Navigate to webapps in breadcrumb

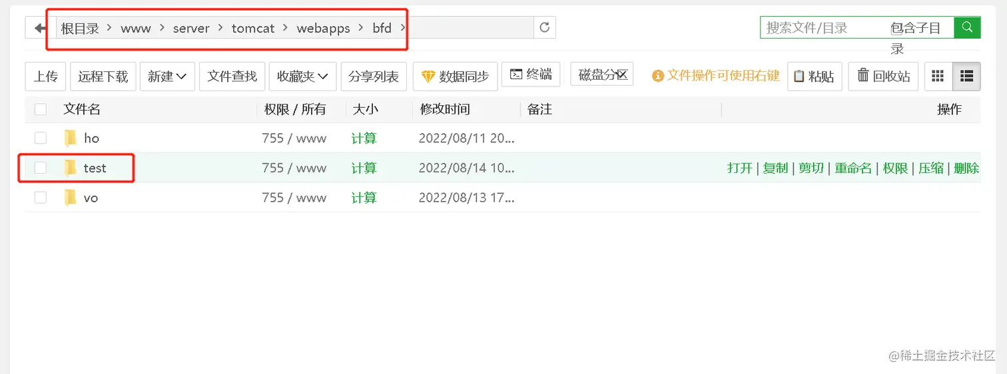coord(323,28)
